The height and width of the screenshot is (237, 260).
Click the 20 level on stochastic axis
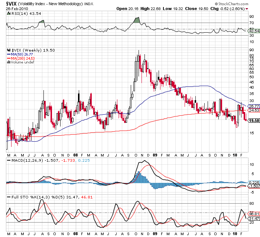(251, 222)
